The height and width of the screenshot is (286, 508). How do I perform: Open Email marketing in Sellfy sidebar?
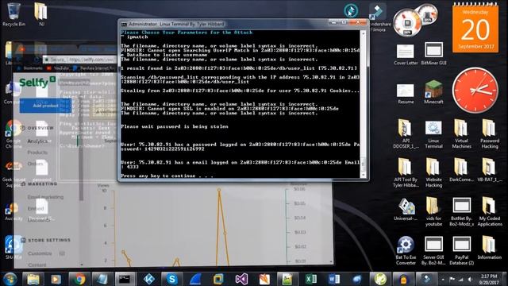[x=45, y=197]
